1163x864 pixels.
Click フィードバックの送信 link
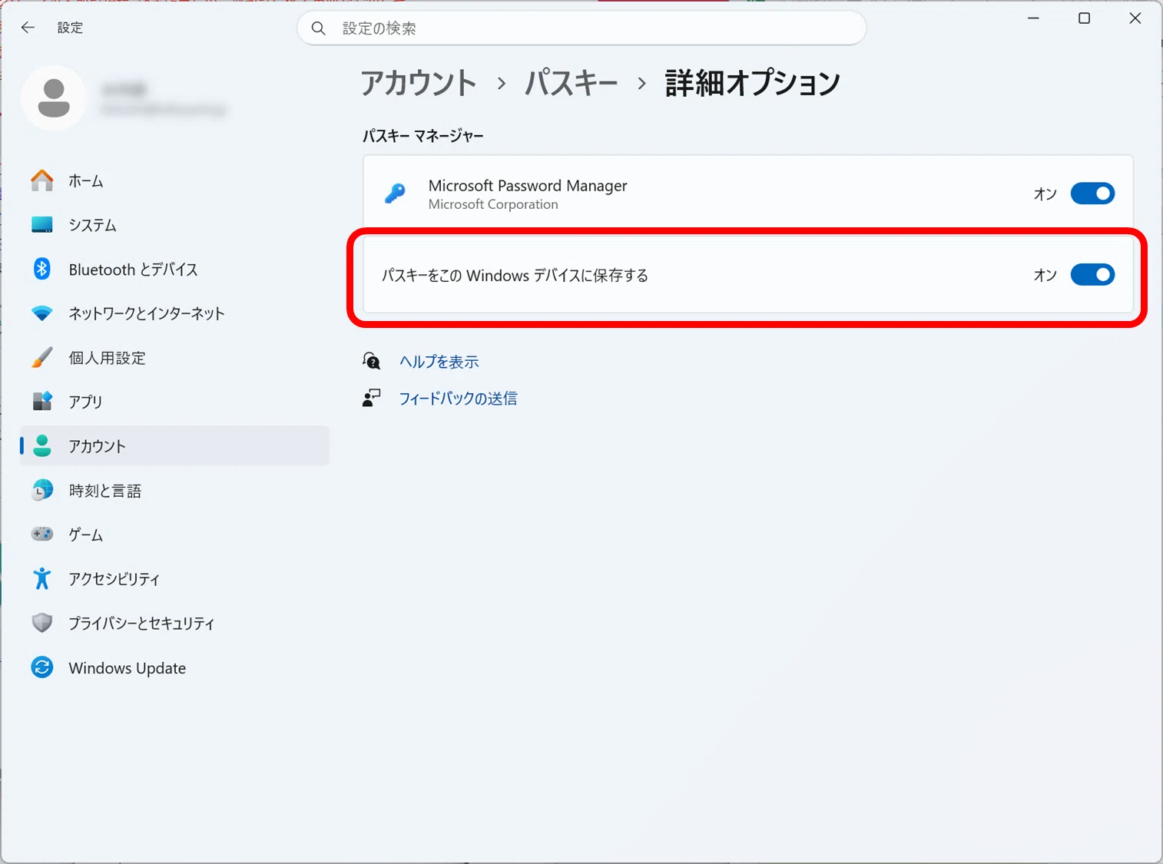pyautogui.click(x=458, y=399)
